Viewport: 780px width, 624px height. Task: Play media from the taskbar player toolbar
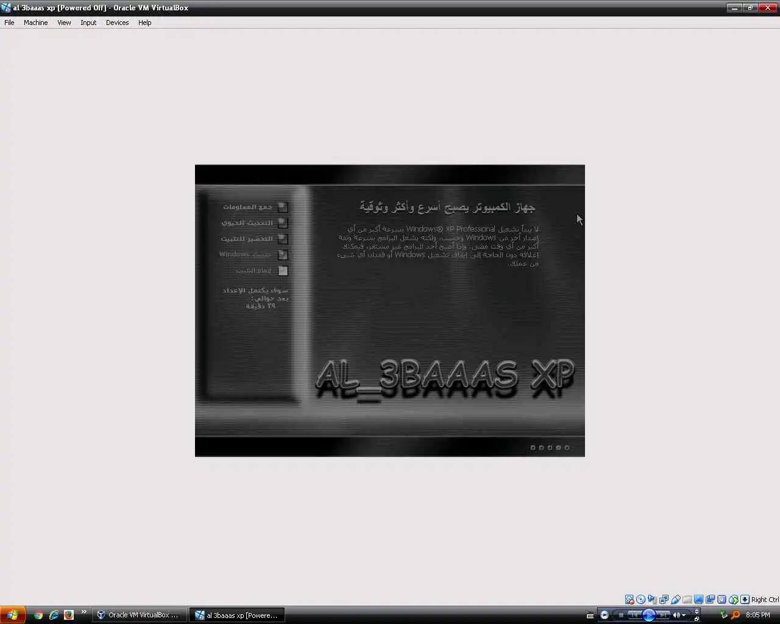(x=649, y=615)
